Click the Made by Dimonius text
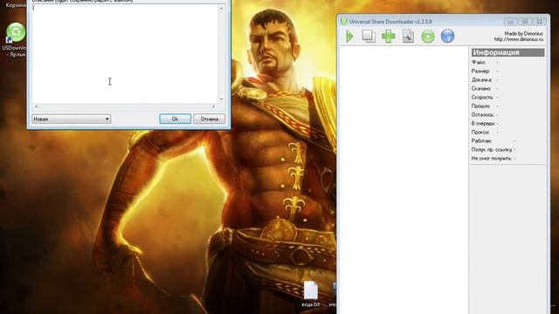559x314 pixels. coord(524,33)
